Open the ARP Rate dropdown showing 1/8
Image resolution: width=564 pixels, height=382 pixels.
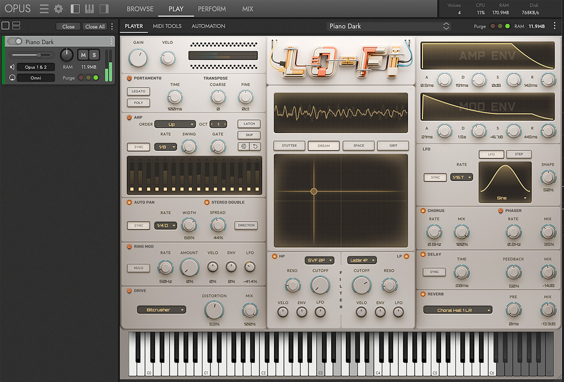165,147
